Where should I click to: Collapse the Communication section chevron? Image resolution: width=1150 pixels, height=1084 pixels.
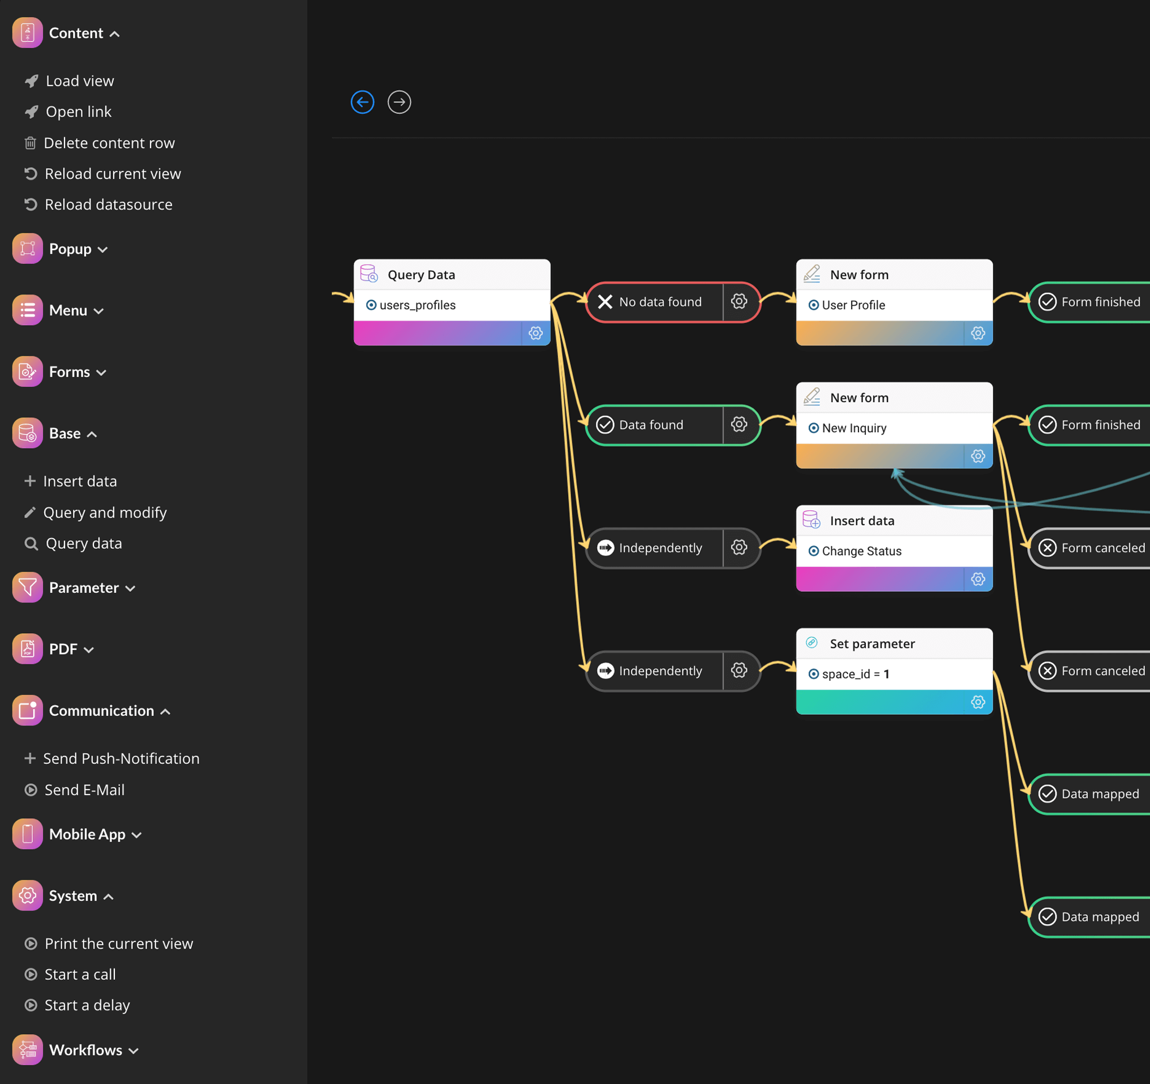tap(165, 711)
